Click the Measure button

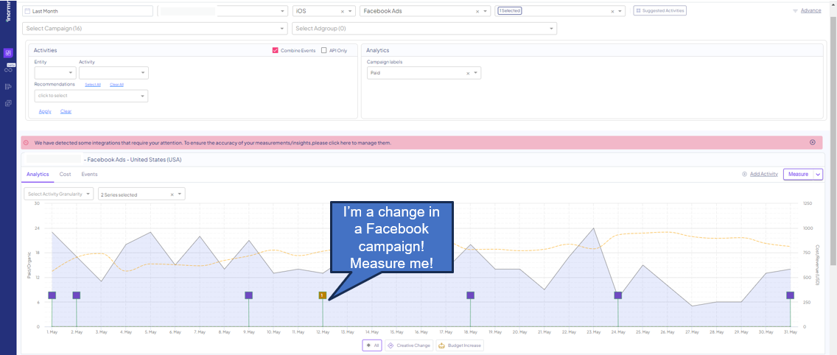tap(798, 174)
